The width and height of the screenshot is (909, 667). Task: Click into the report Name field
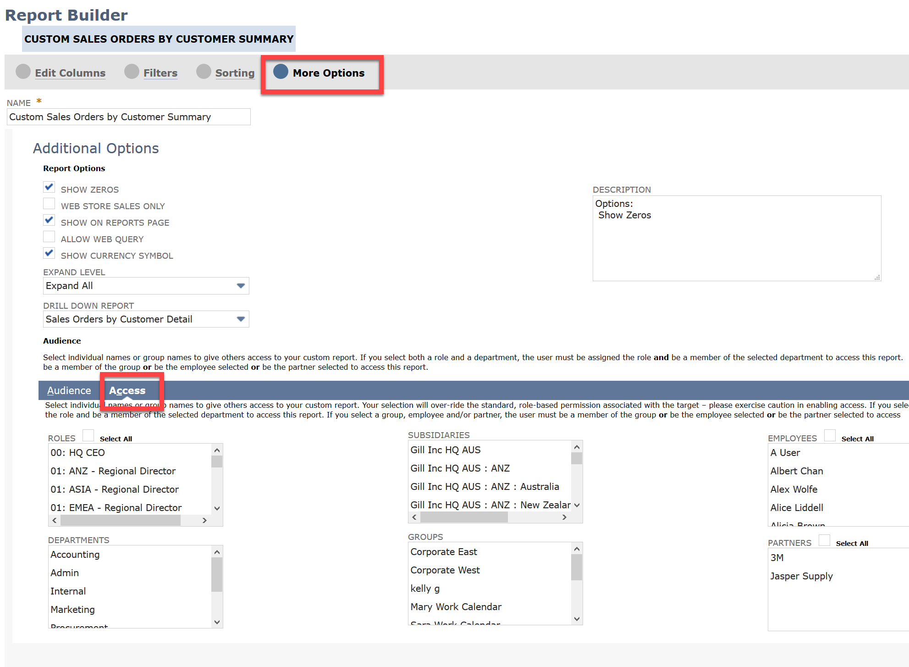click(x=128, y=117)
